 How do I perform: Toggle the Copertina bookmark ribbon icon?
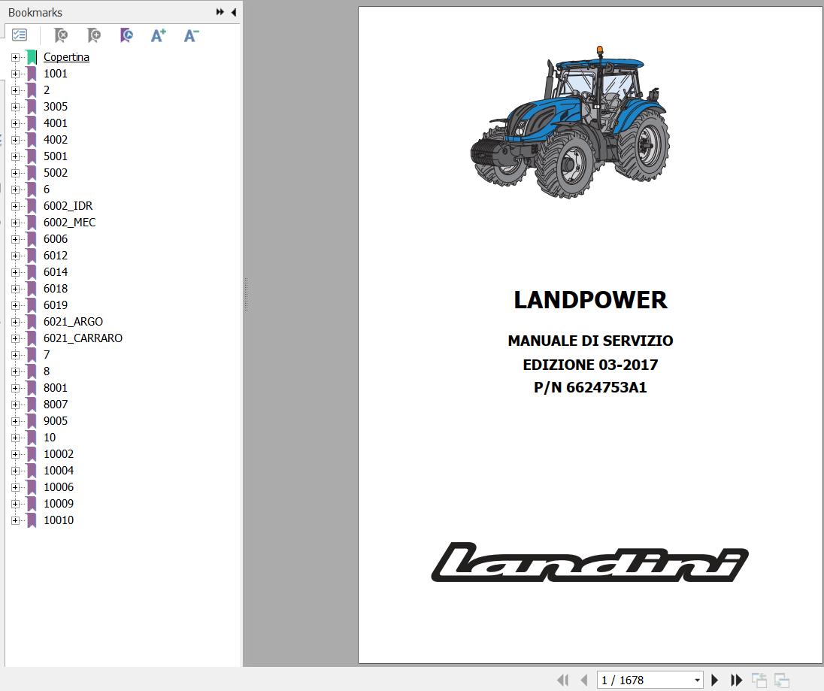31,56
